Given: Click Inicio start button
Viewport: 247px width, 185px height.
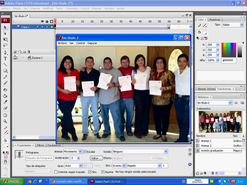Looking at the screenshot, I should point(12,181).
